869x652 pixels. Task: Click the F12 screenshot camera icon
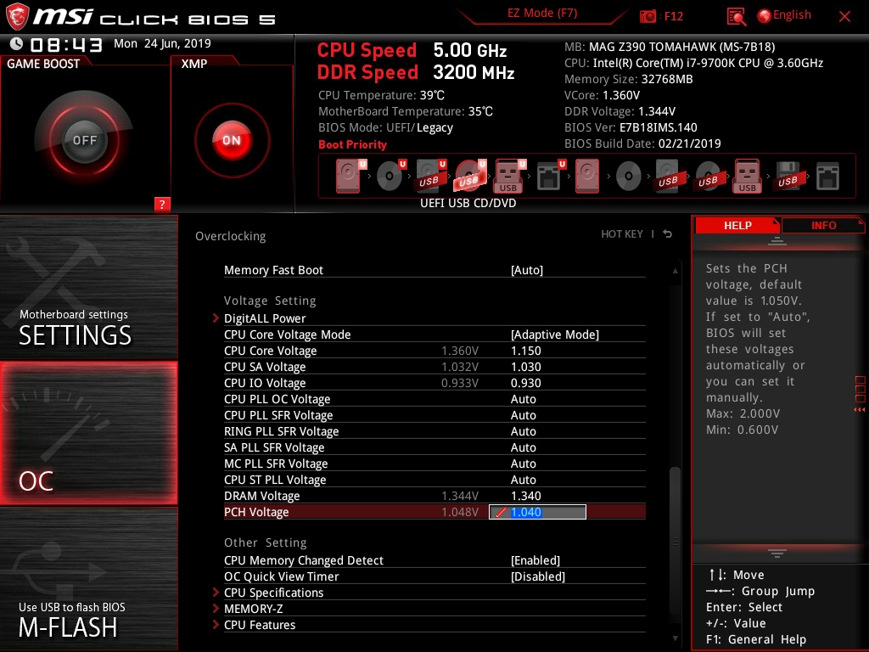click(x=648, y=16)
